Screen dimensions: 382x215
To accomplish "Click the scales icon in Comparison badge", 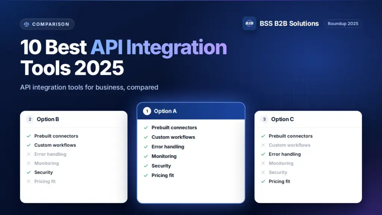I will pos(26,24).
